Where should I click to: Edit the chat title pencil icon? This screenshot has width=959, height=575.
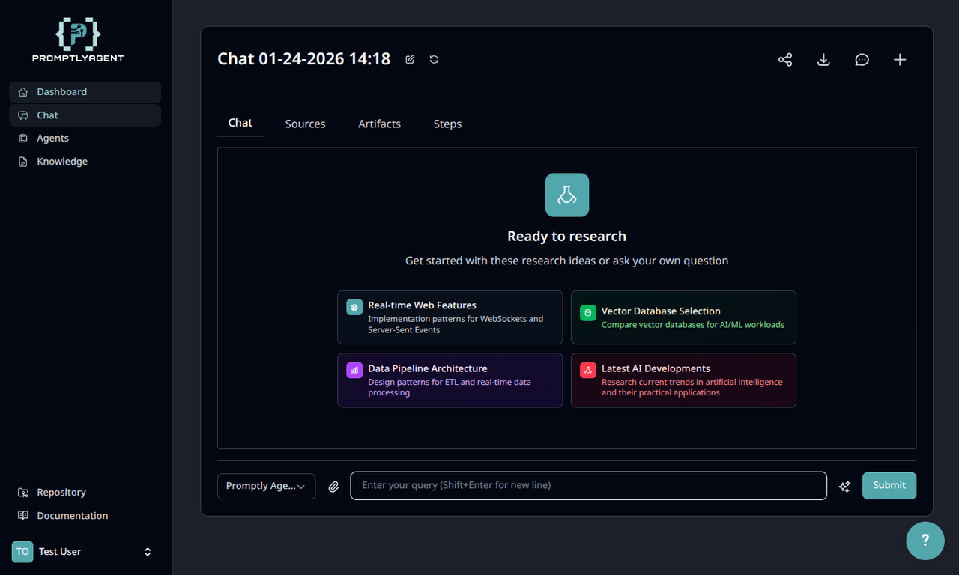410,60
